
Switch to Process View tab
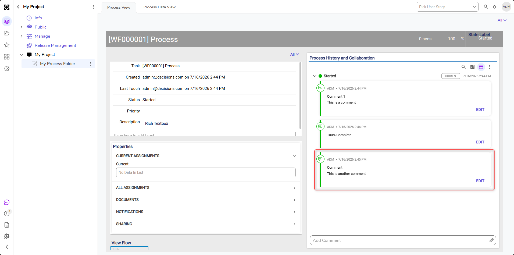click(x=119, y=7)
